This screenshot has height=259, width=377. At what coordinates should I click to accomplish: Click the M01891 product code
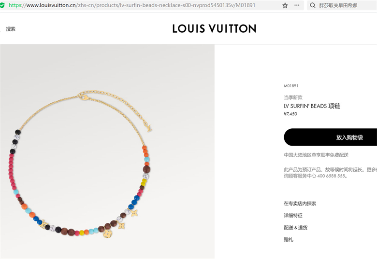291,86
